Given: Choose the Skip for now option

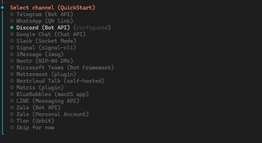Looking at the screenshot, I should tap(35, 128).
